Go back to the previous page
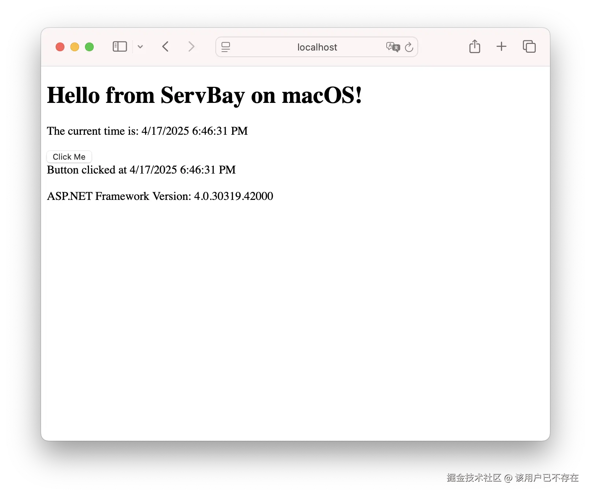 166,47
